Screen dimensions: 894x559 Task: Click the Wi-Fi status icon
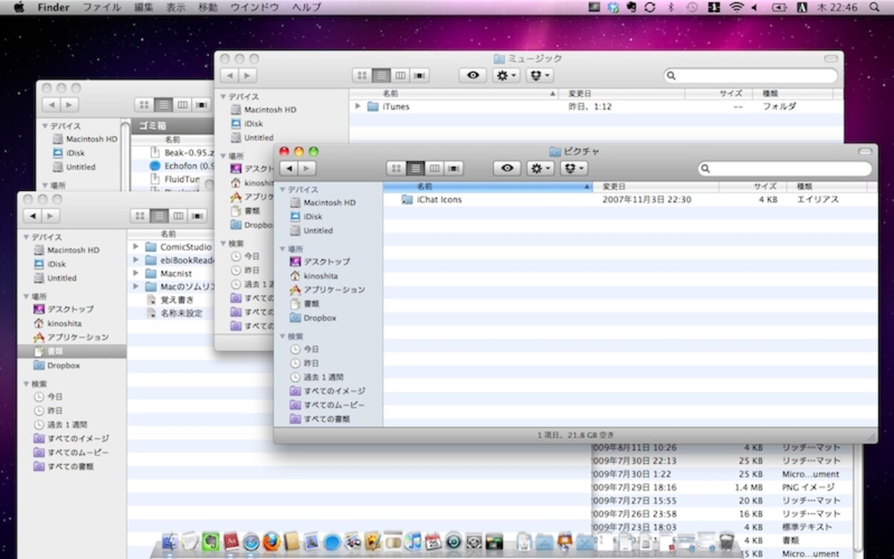pyautogui.click(x=737, y=7)
